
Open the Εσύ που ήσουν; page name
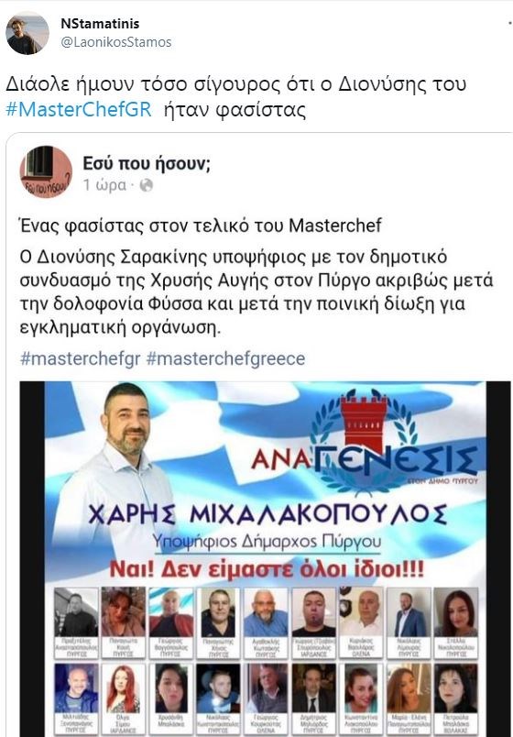point(146,163)
